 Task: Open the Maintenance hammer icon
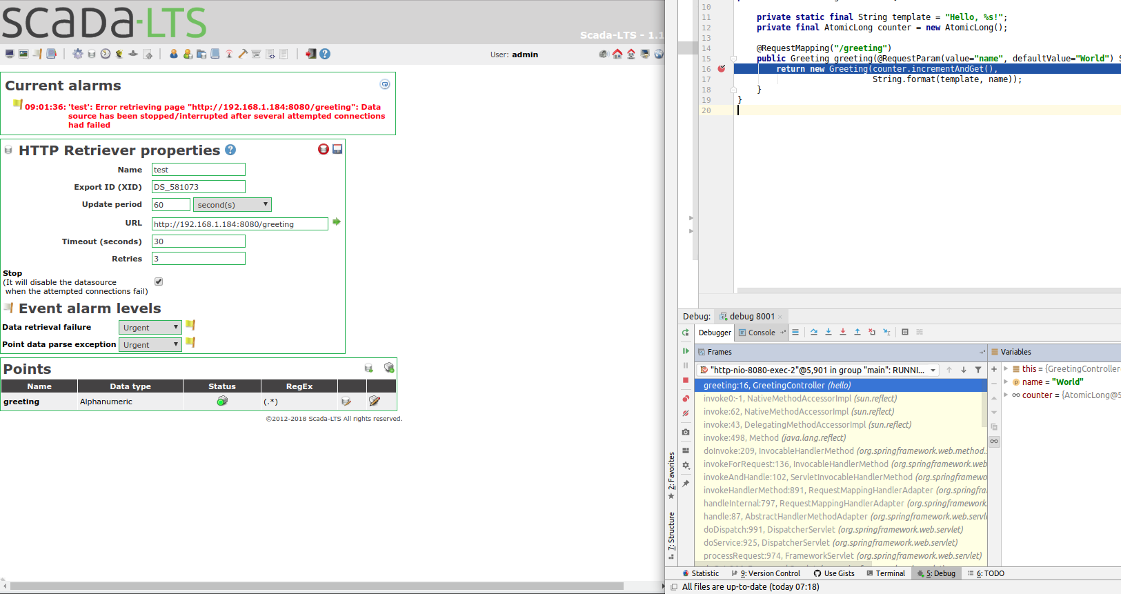coord(243,54)
